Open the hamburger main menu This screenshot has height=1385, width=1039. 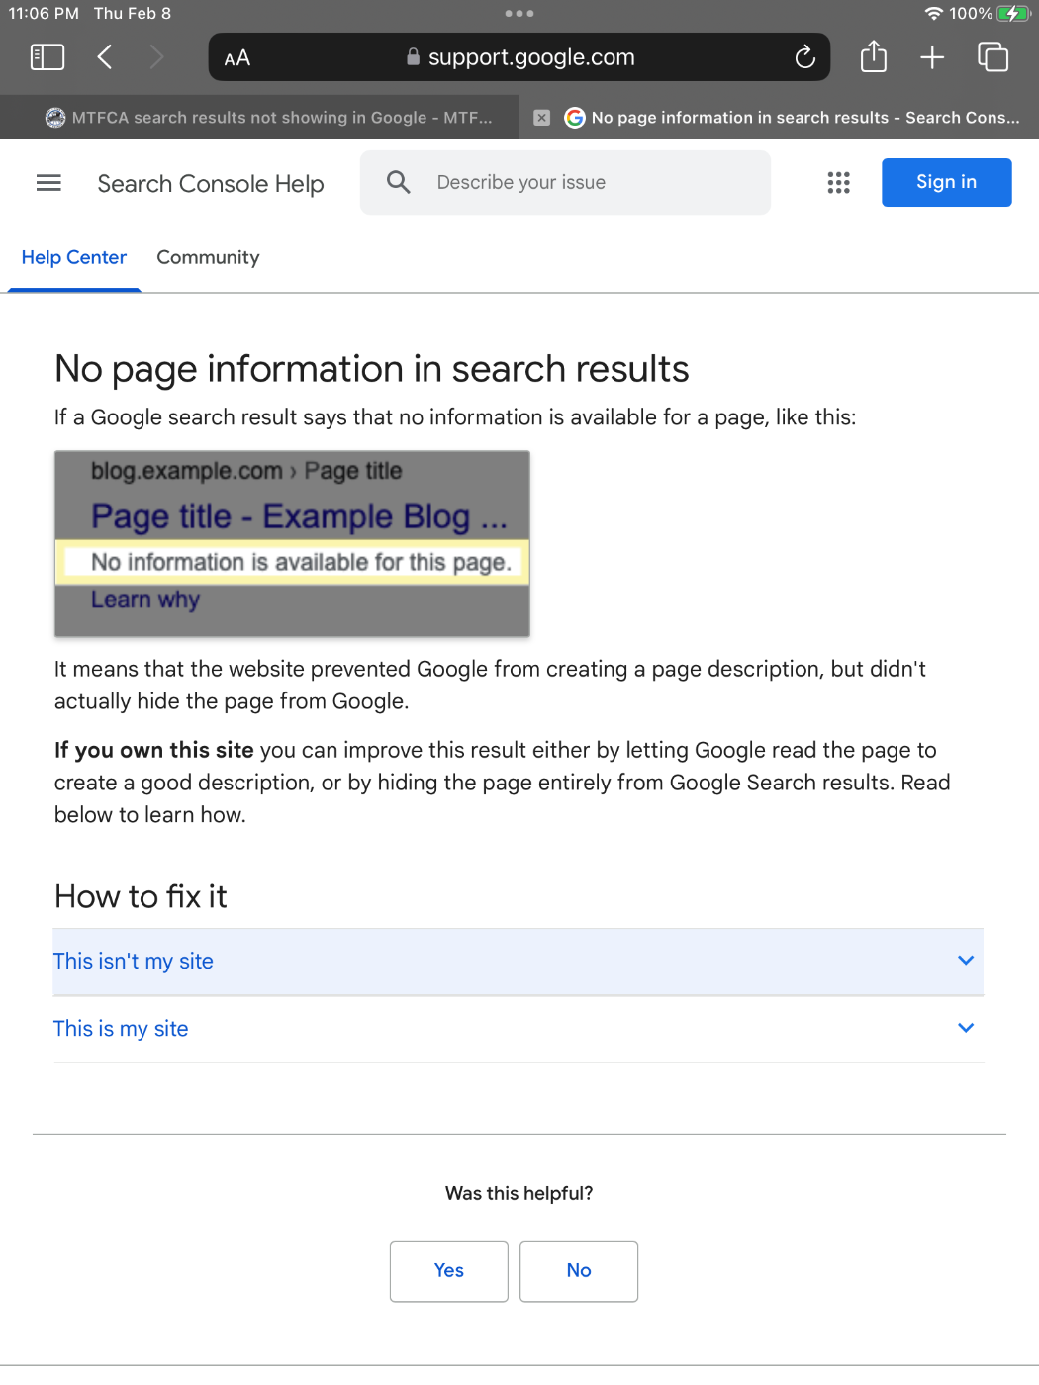pos(48,183)
